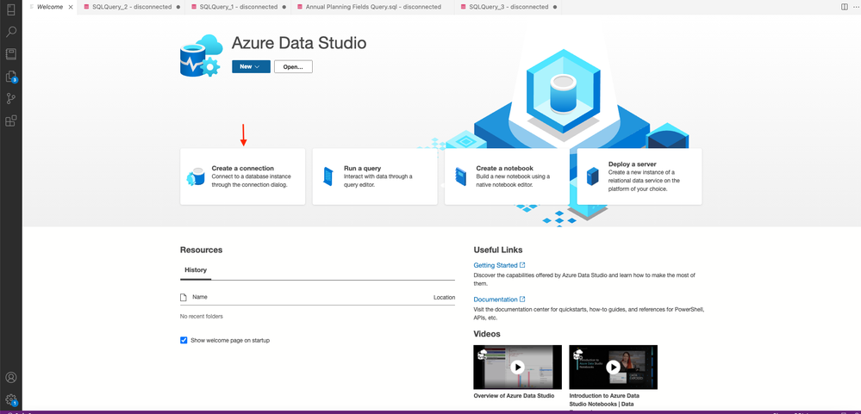861x414 pixels.
Task: Click the No recent folders text
Action: (202, 317)
